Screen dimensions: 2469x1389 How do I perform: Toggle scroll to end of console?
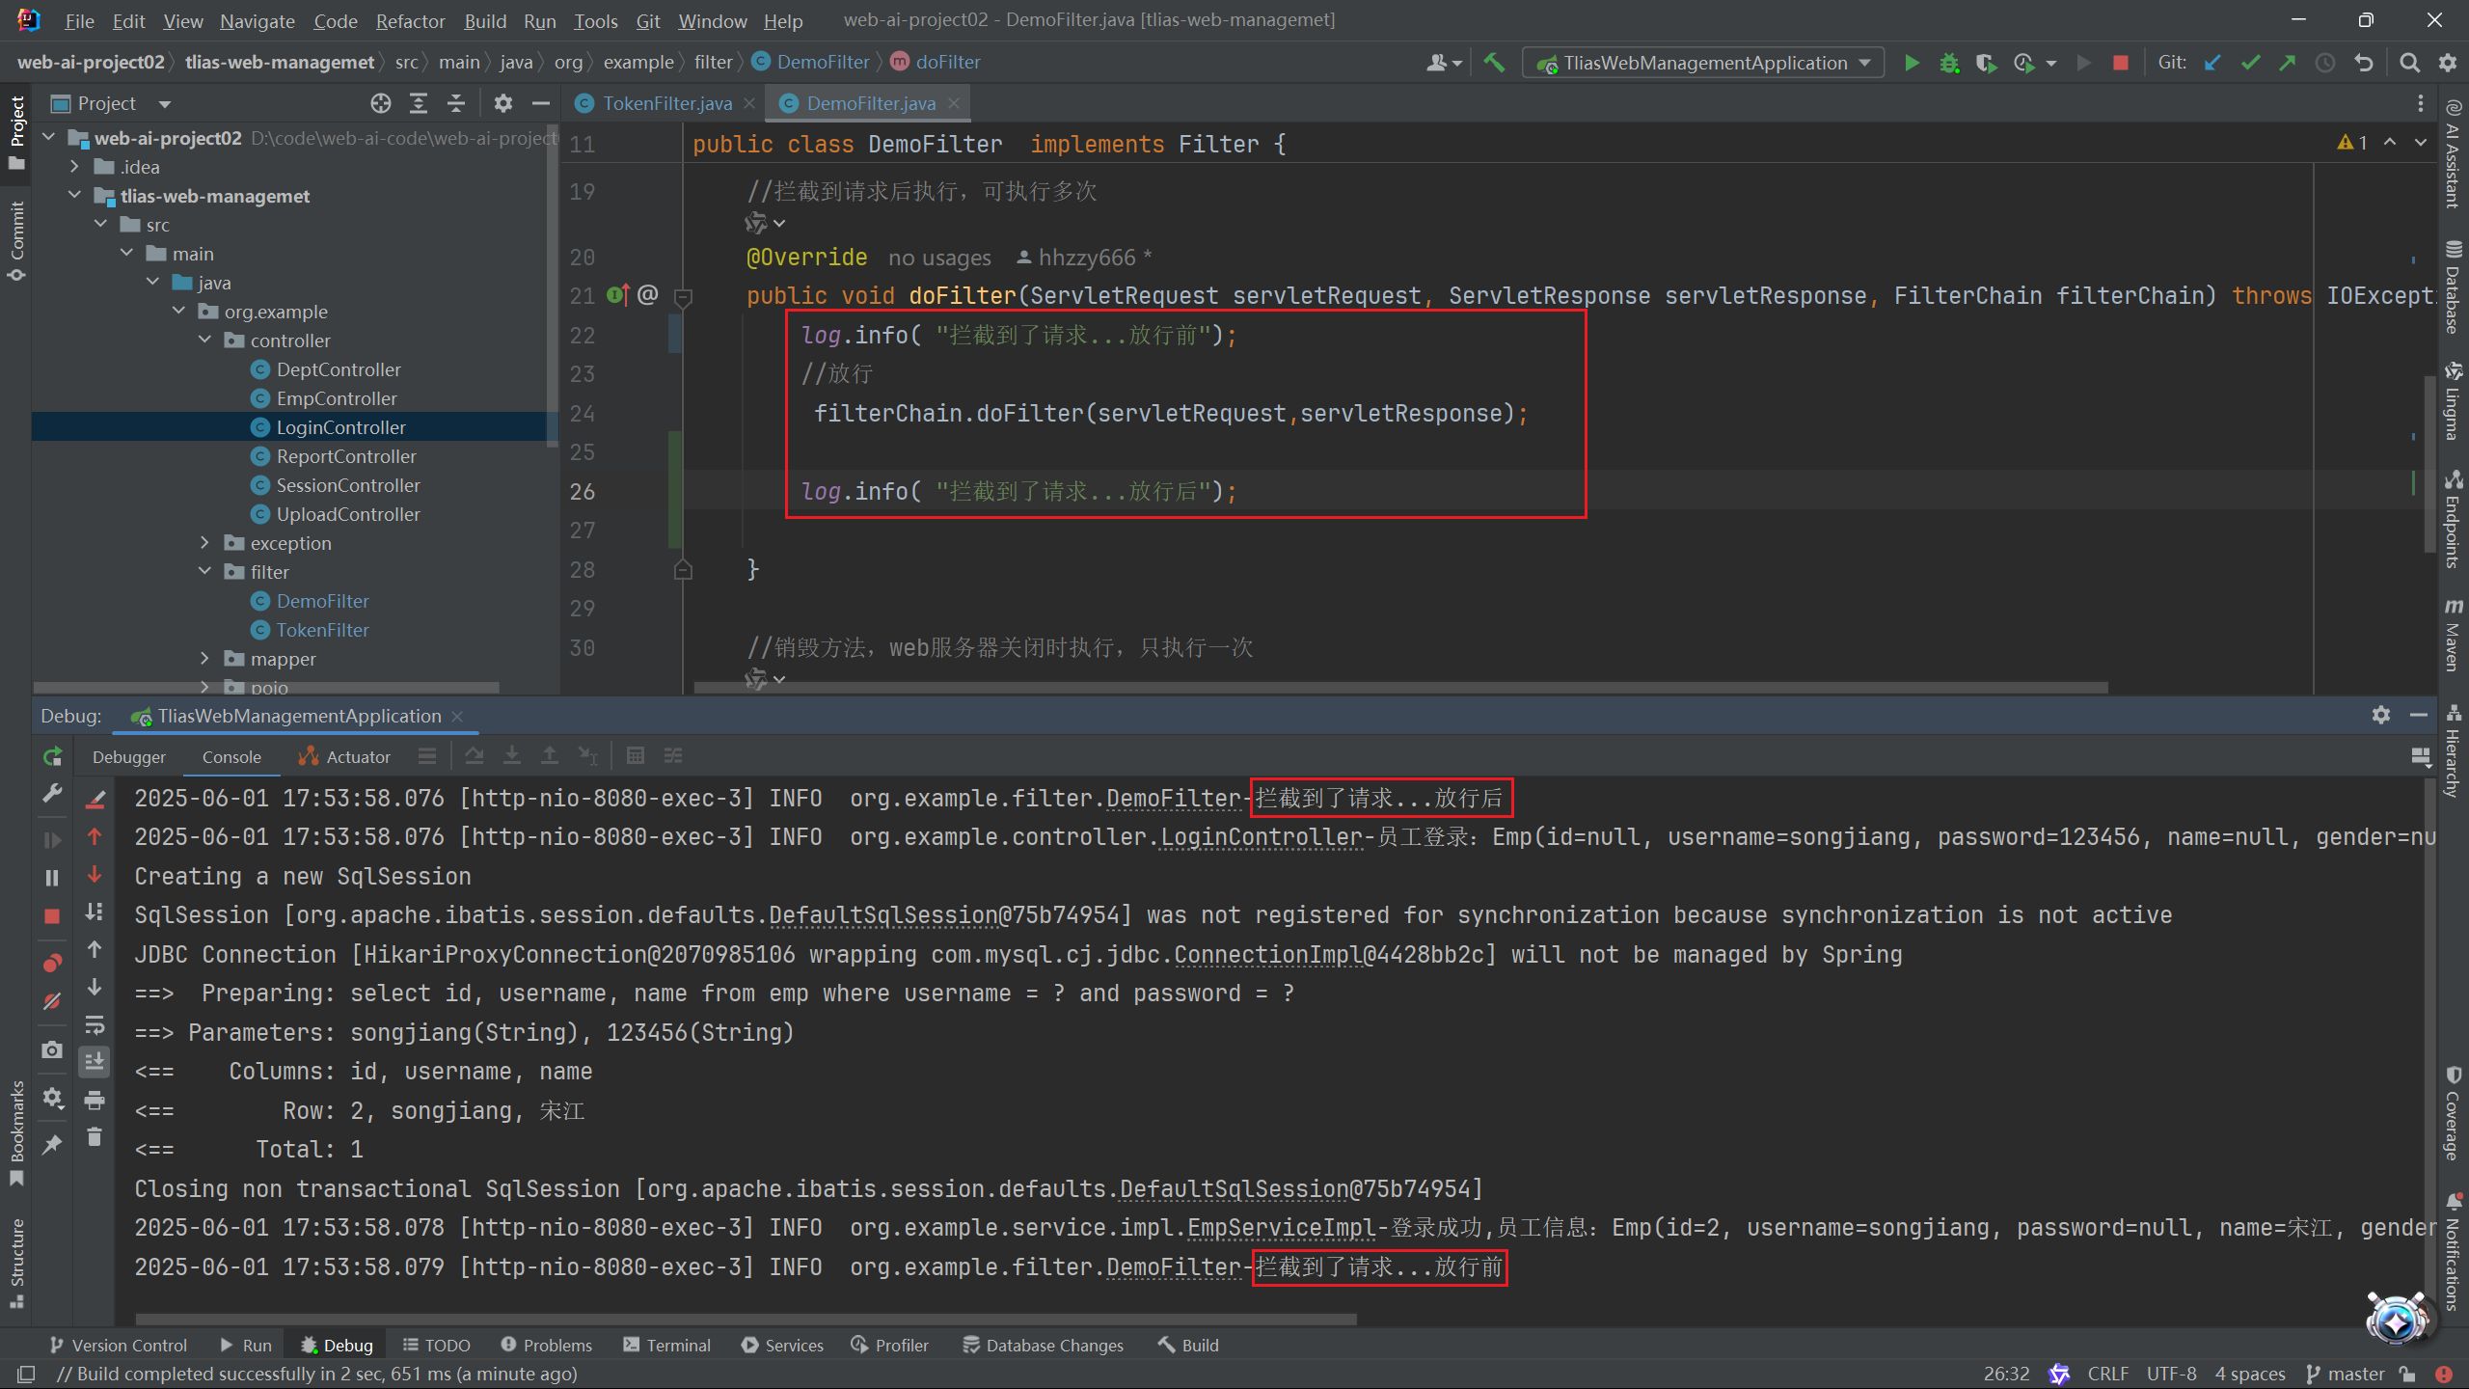[95, 1062]
